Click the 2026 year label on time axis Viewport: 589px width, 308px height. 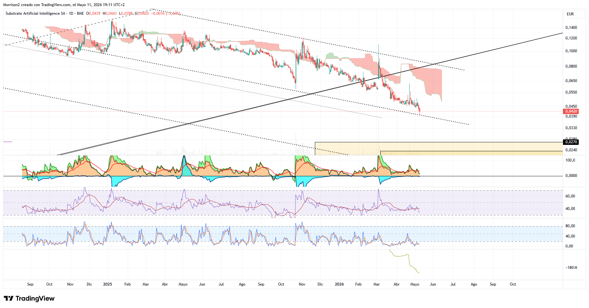coord(339,284)
